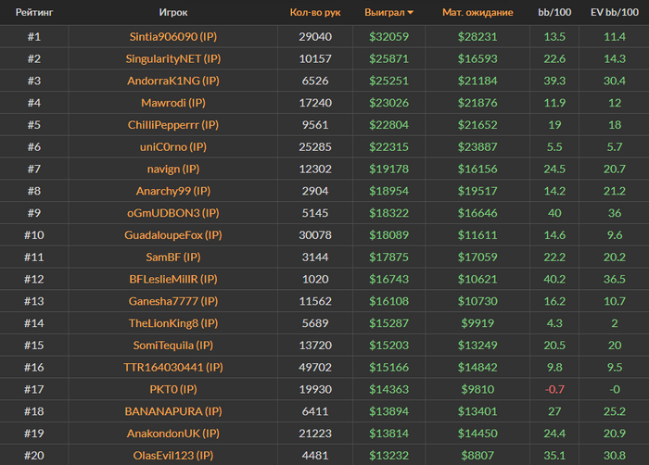Select player PKT0 with negative bb/100
Viewport: 649px width, 465px height.
point(173,390)
